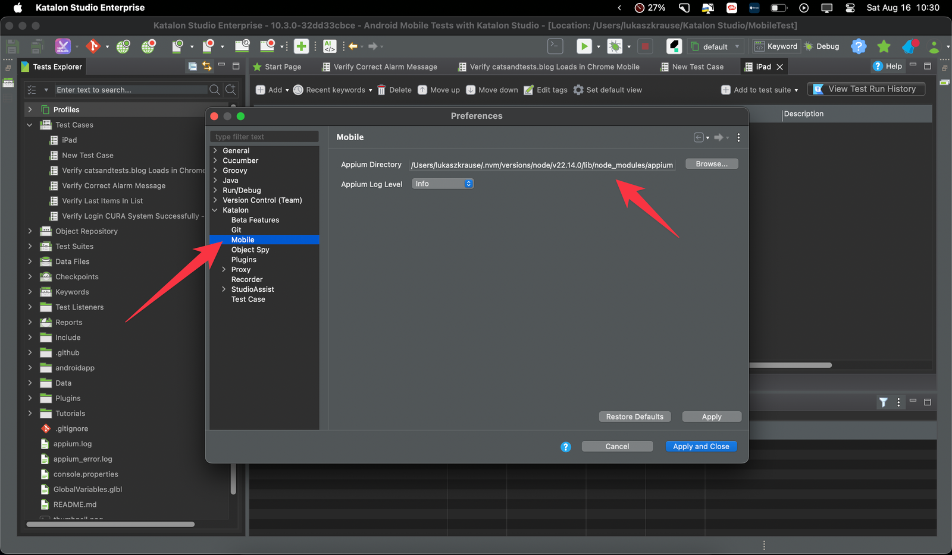952x555 pixels.
Task: Open the terminal console toolbar icon
Action: [555, 46]
